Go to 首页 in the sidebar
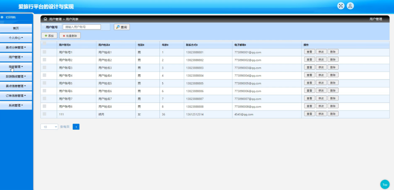This screenshot has height=190, width=394. [x=16, y=28]
